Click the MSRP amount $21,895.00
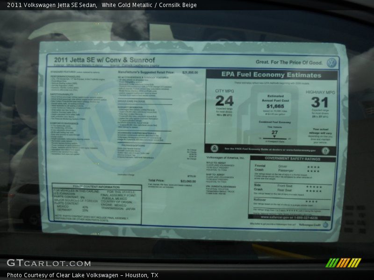The height and width of the screenshot is (280, 374). point(190,72)
